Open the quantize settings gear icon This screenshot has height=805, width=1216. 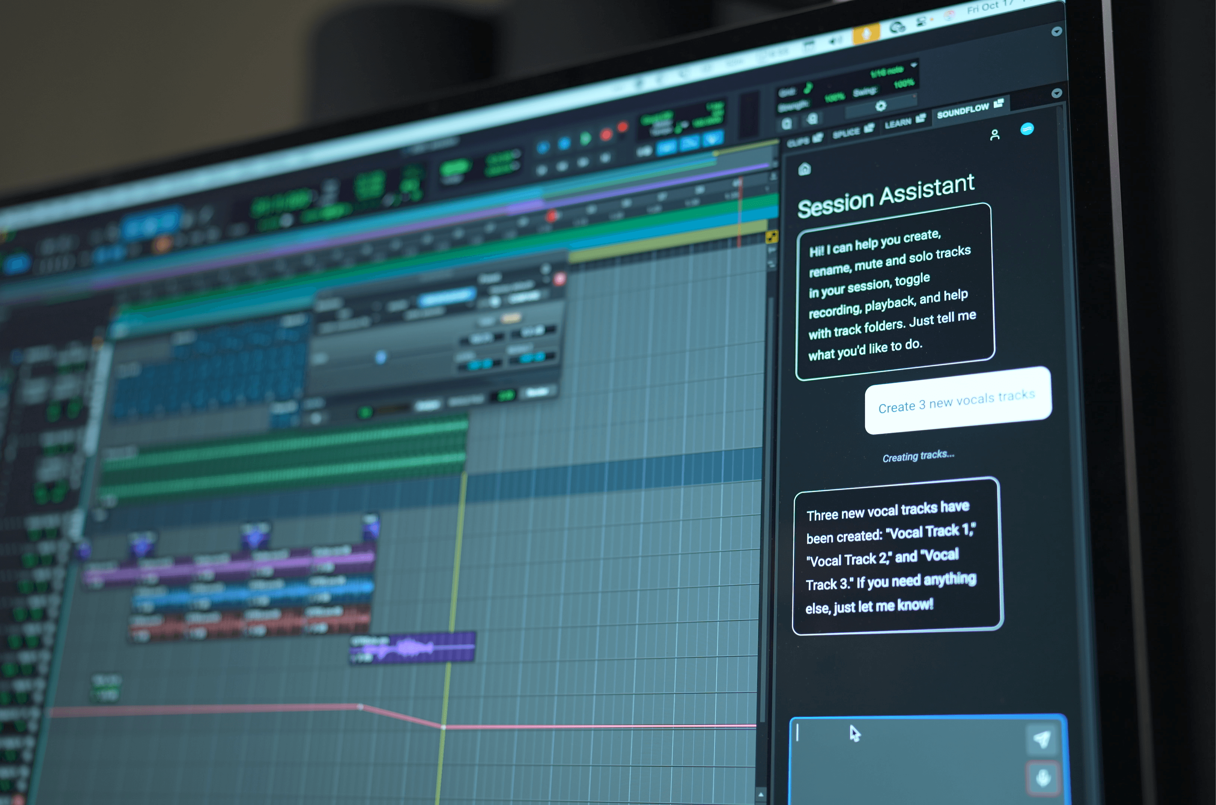[880, 106]
